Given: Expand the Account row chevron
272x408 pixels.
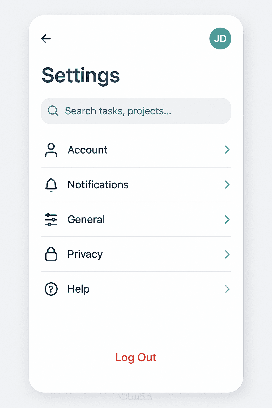Looking at the screenshot, I should point(227,150).
